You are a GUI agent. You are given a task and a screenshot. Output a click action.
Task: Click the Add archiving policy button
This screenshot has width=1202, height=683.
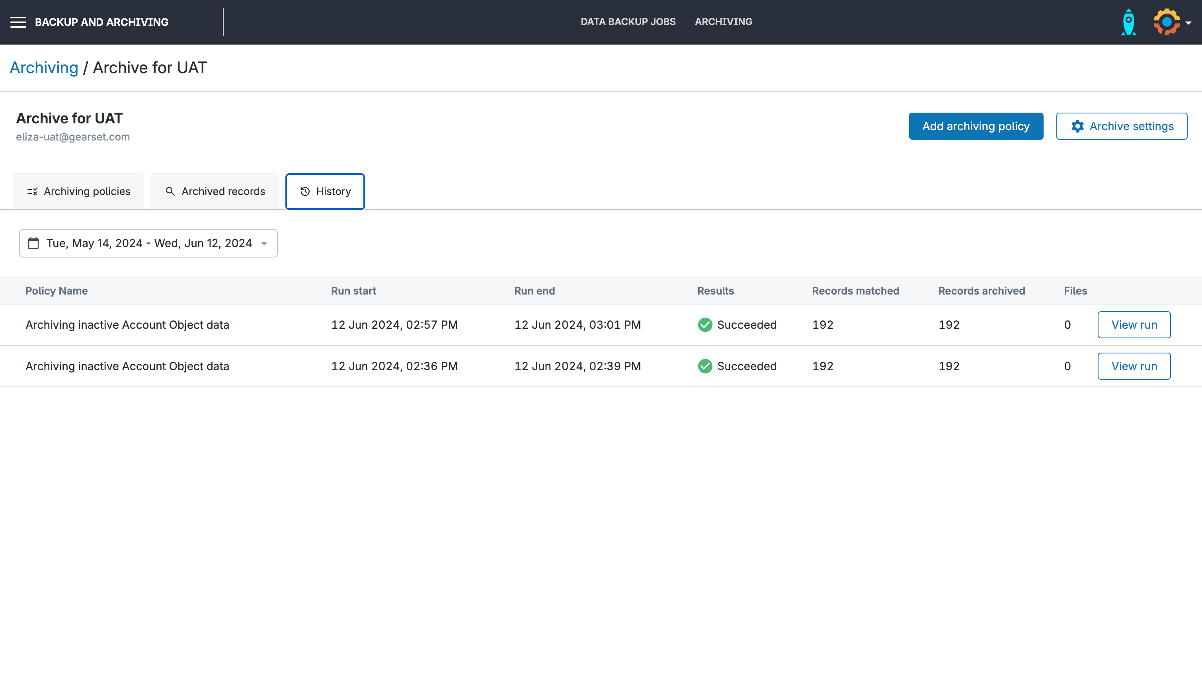point(976,126)
